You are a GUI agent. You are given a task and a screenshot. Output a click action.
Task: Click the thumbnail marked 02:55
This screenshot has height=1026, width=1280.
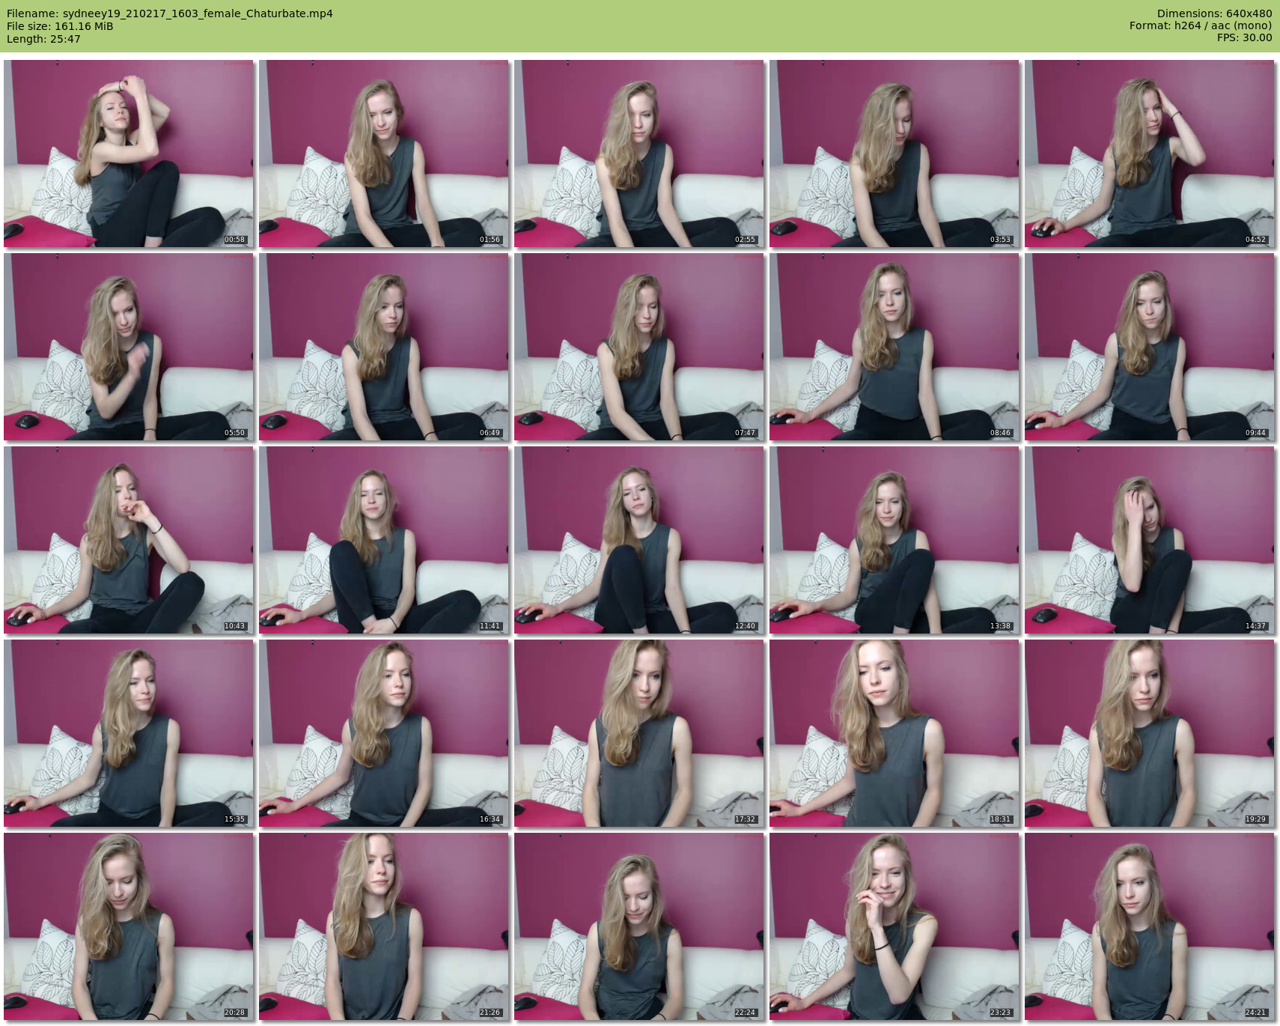point(639,154)
